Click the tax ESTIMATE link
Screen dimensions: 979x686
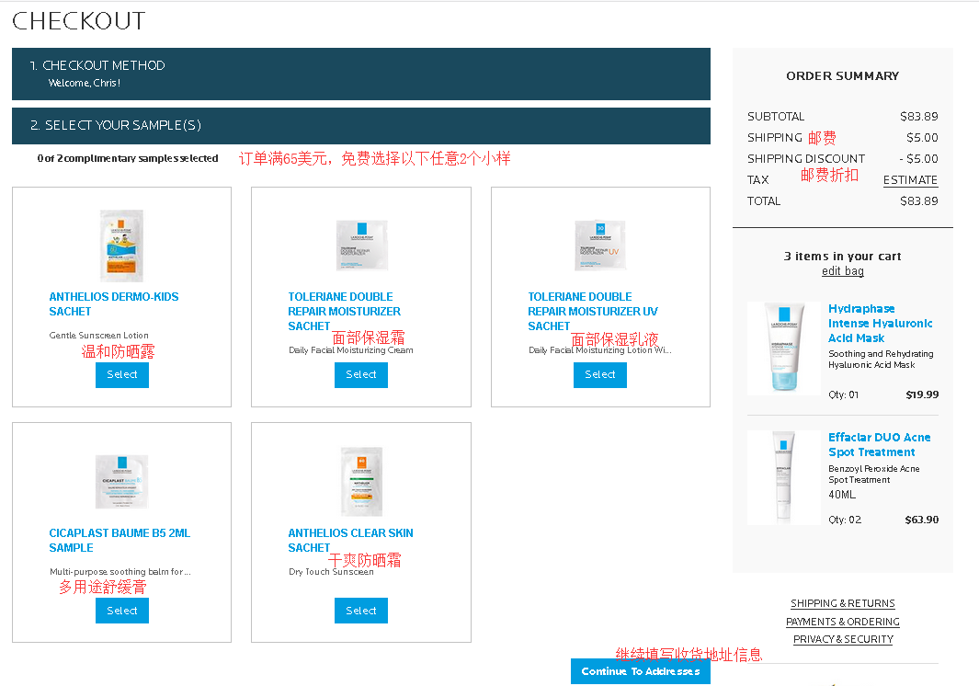point(910,180)
